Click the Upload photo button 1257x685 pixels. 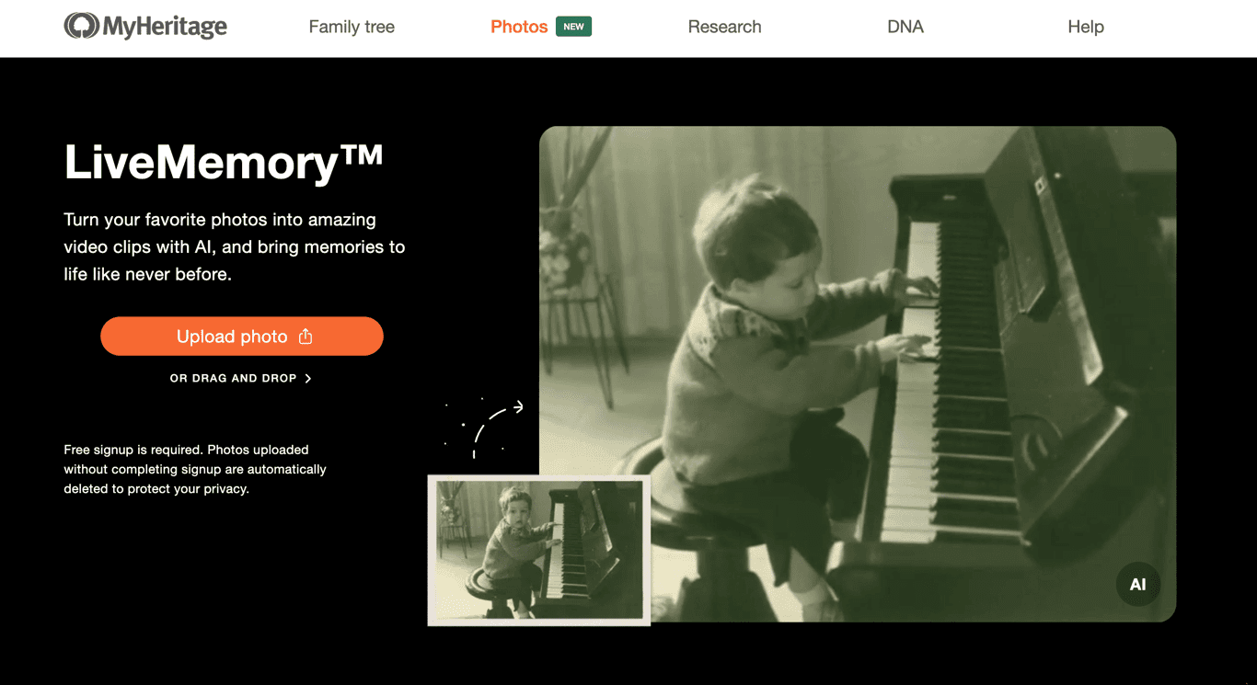[x=242, y=337]
